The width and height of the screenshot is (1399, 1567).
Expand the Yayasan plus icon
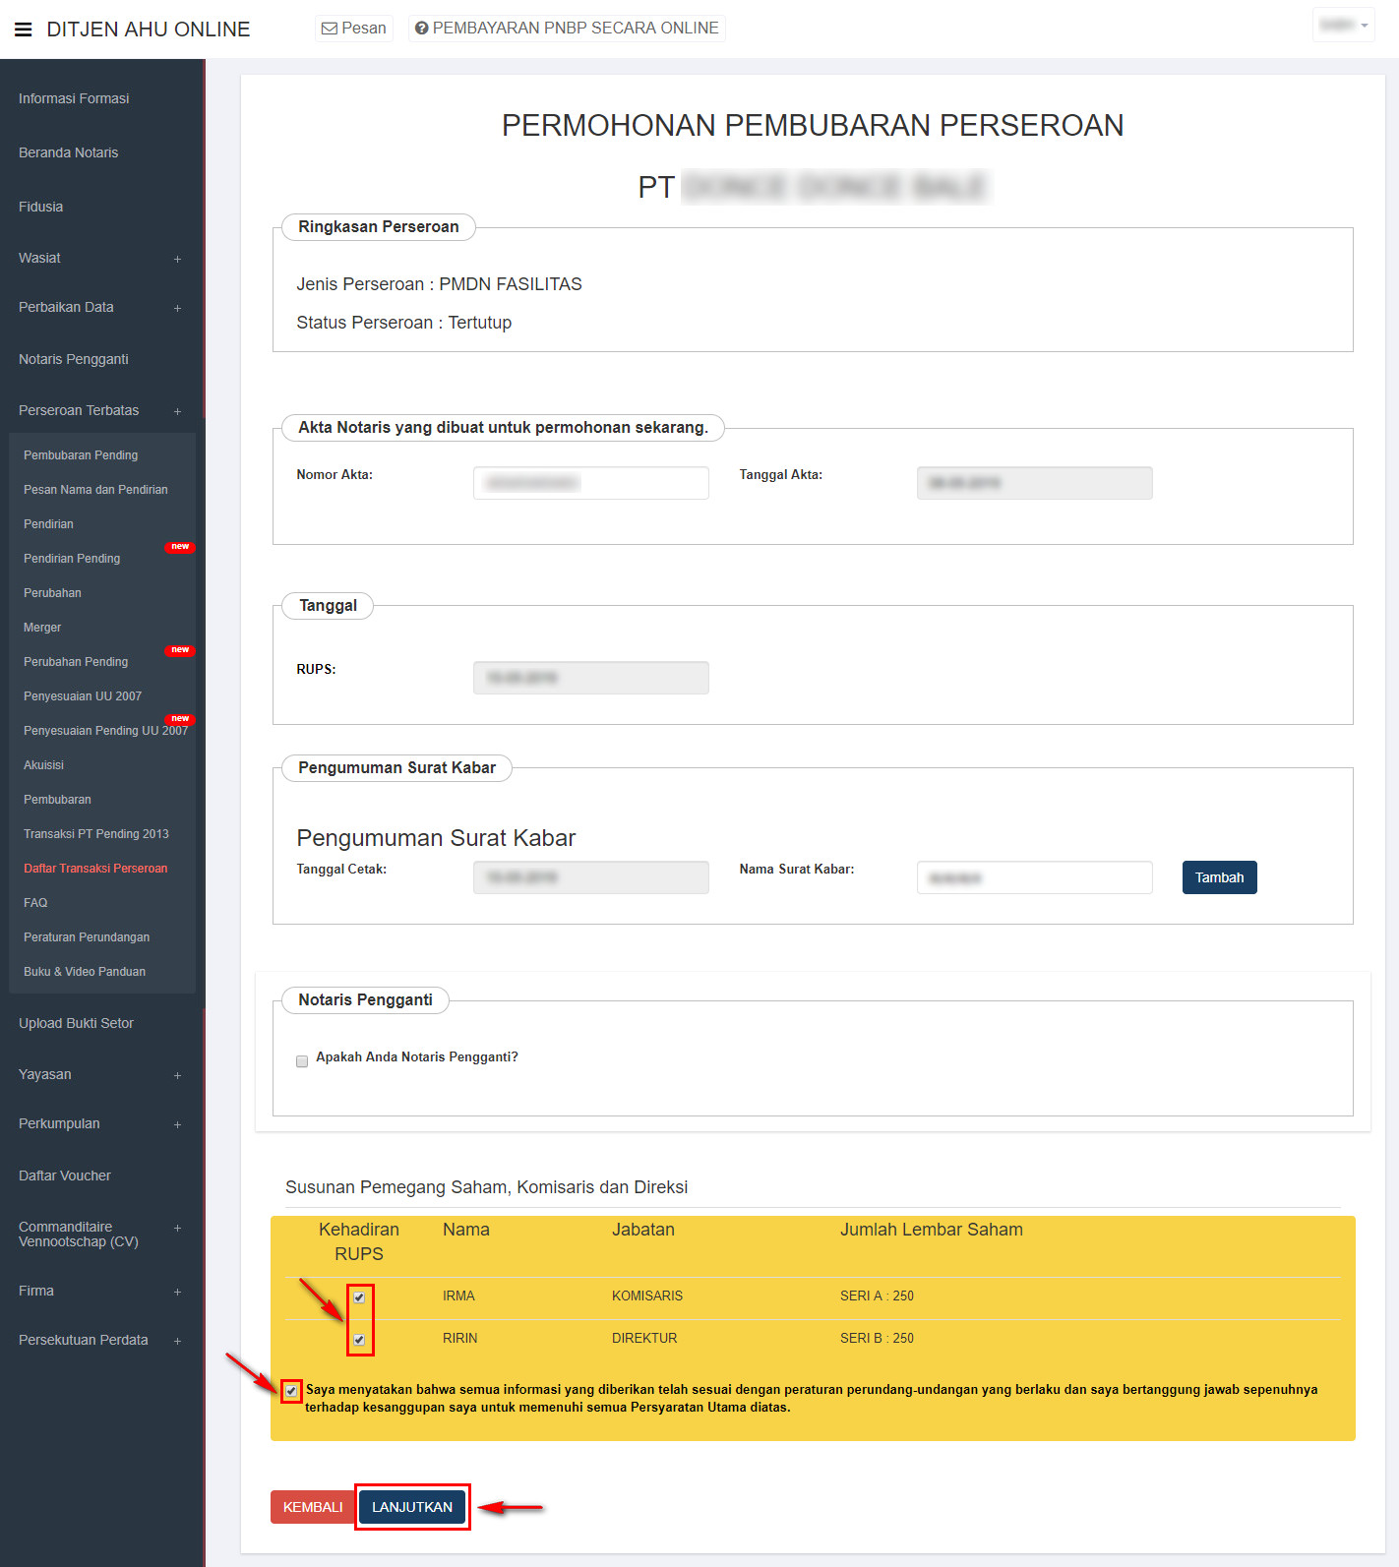[x=177, y=1075]
